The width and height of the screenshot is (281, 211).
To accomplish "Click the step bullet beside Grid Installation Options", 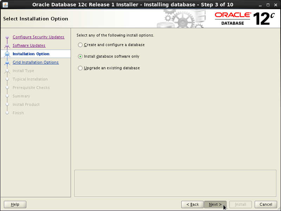I will (7, 63).
